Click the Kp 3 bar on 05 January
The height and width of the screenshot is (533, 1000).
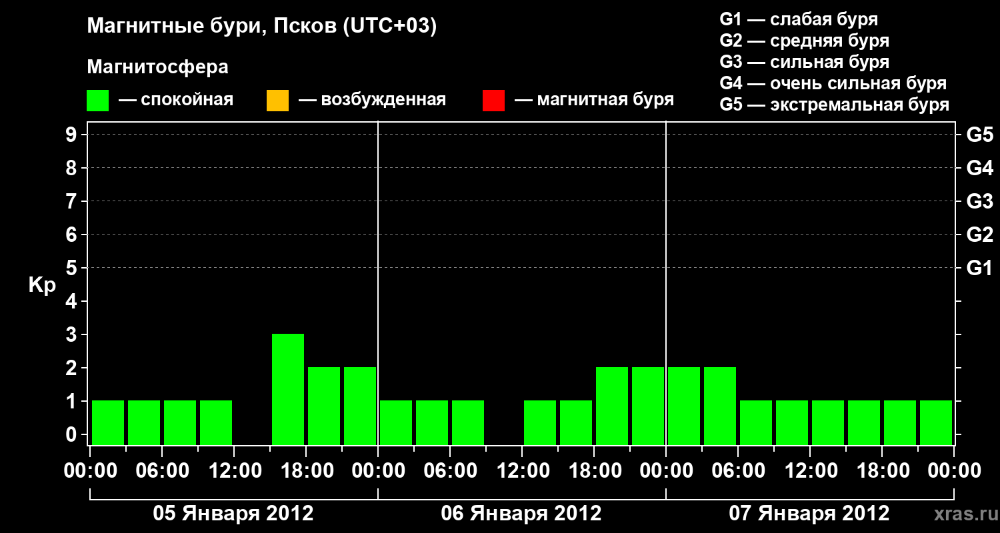(x=288, y=389)
